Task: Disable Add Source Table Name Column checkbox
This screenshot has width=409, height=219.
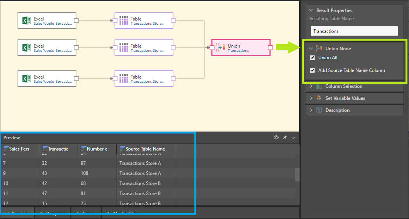Action: pos(312,70)
